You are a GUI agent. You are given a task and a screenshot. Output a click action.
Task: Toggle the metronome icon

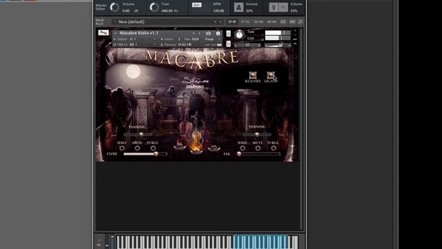pyautogui.click(x=238, y=8)
